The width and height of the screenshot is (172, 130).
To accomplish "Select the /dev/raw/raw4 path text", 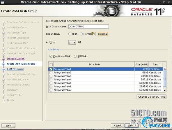I will coord(63,80).
